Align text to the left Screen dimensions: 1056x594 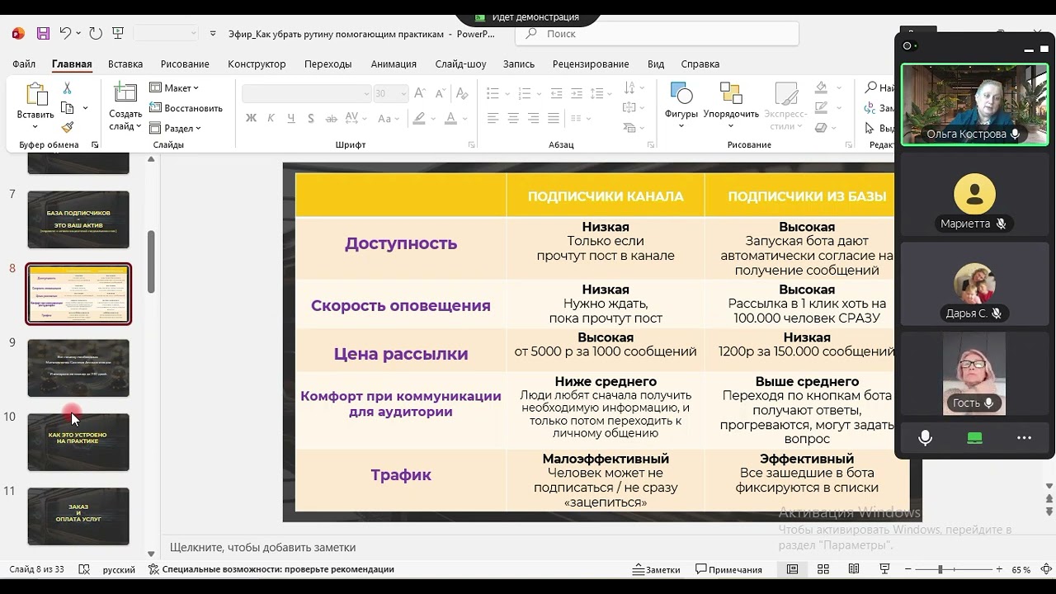coord(493,118)
